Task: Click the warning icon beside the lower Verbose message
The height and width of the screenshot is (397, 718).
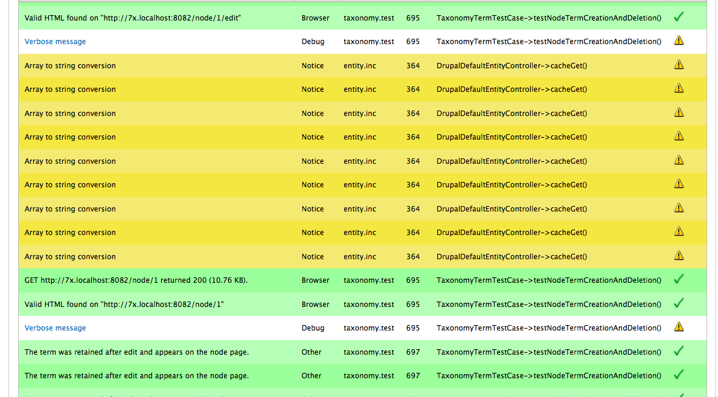Action: [679, 327]
